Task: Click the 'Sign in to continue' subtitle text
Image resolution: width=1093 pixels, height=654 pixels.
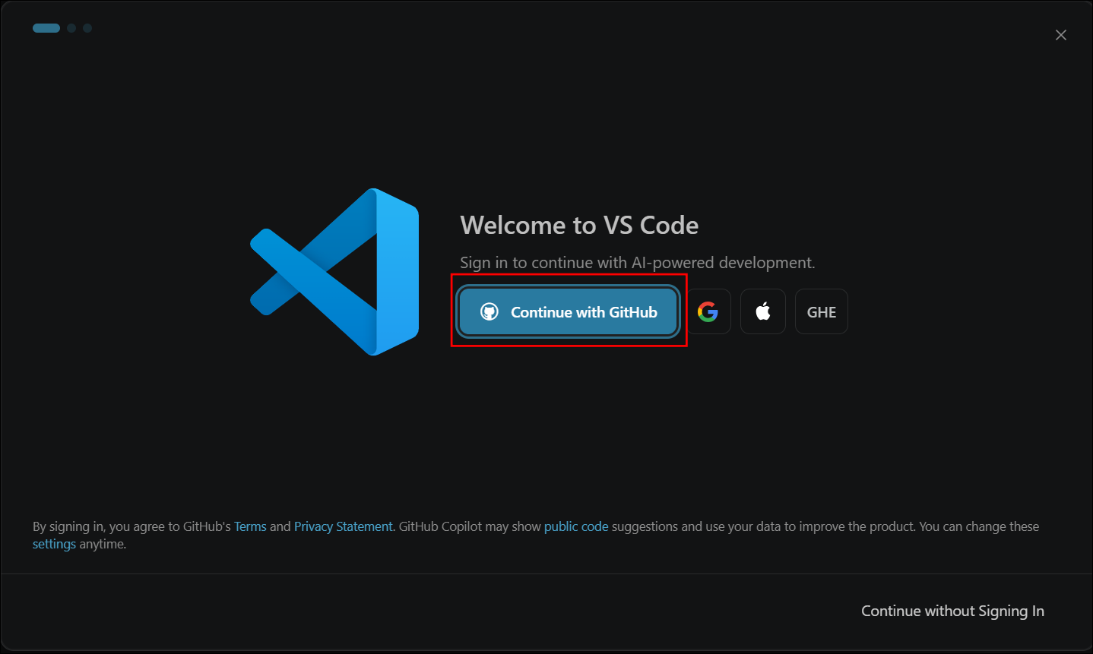Action: [x=637, y=263]
